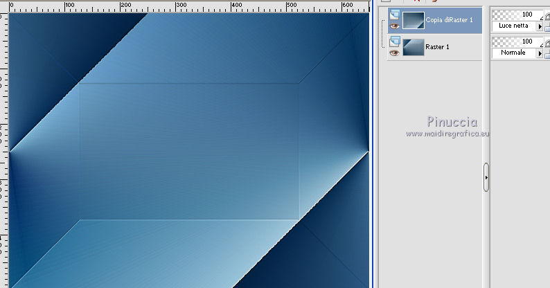Click the Copia diRaster 1 layer name
Viewport: 550px width, 288px height.
click(x=449, y=20)
